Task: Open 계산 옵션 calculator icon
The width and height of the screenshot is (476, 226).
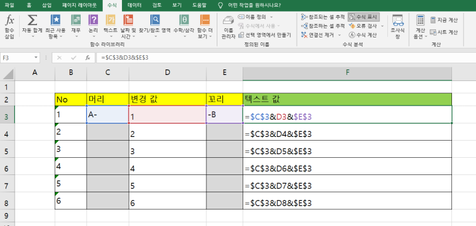Action: pyautogui.click(x=421, y=20)
